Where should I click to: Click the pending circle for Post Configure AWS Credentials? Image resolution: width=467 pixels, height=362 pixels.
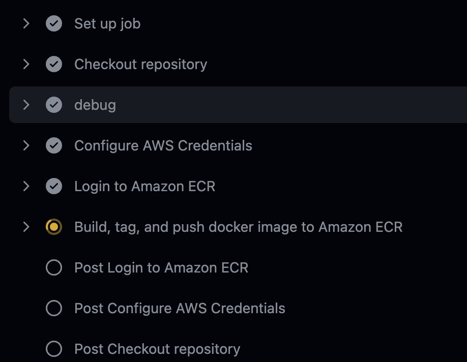click(54, 308)
